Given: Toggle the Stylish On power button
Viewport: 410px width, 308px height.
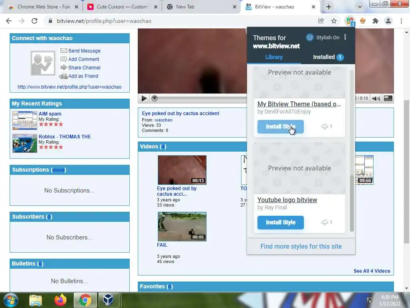Looking at the screenshot, I should click(x=310, y=37).
